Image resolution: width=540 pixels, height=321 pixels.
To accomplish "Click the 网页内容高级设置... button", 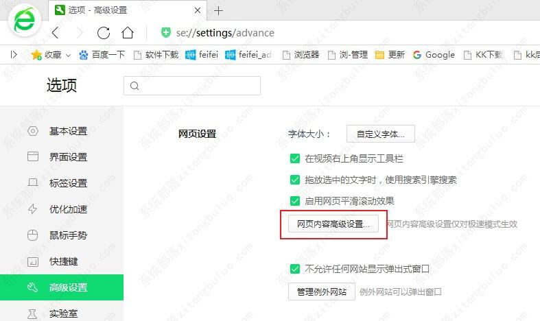I will (x=333, y=224).
